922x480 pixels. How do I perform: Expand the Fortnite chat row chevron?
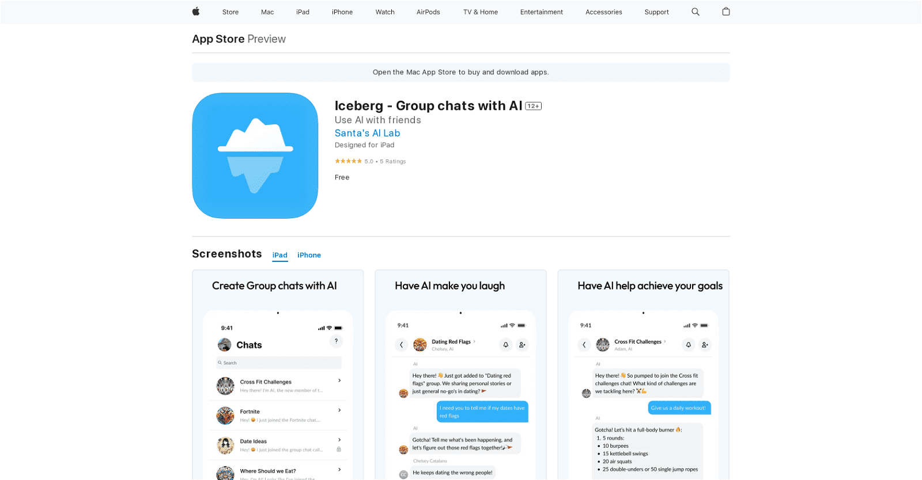pyautogui.click(x=339, y=410)
